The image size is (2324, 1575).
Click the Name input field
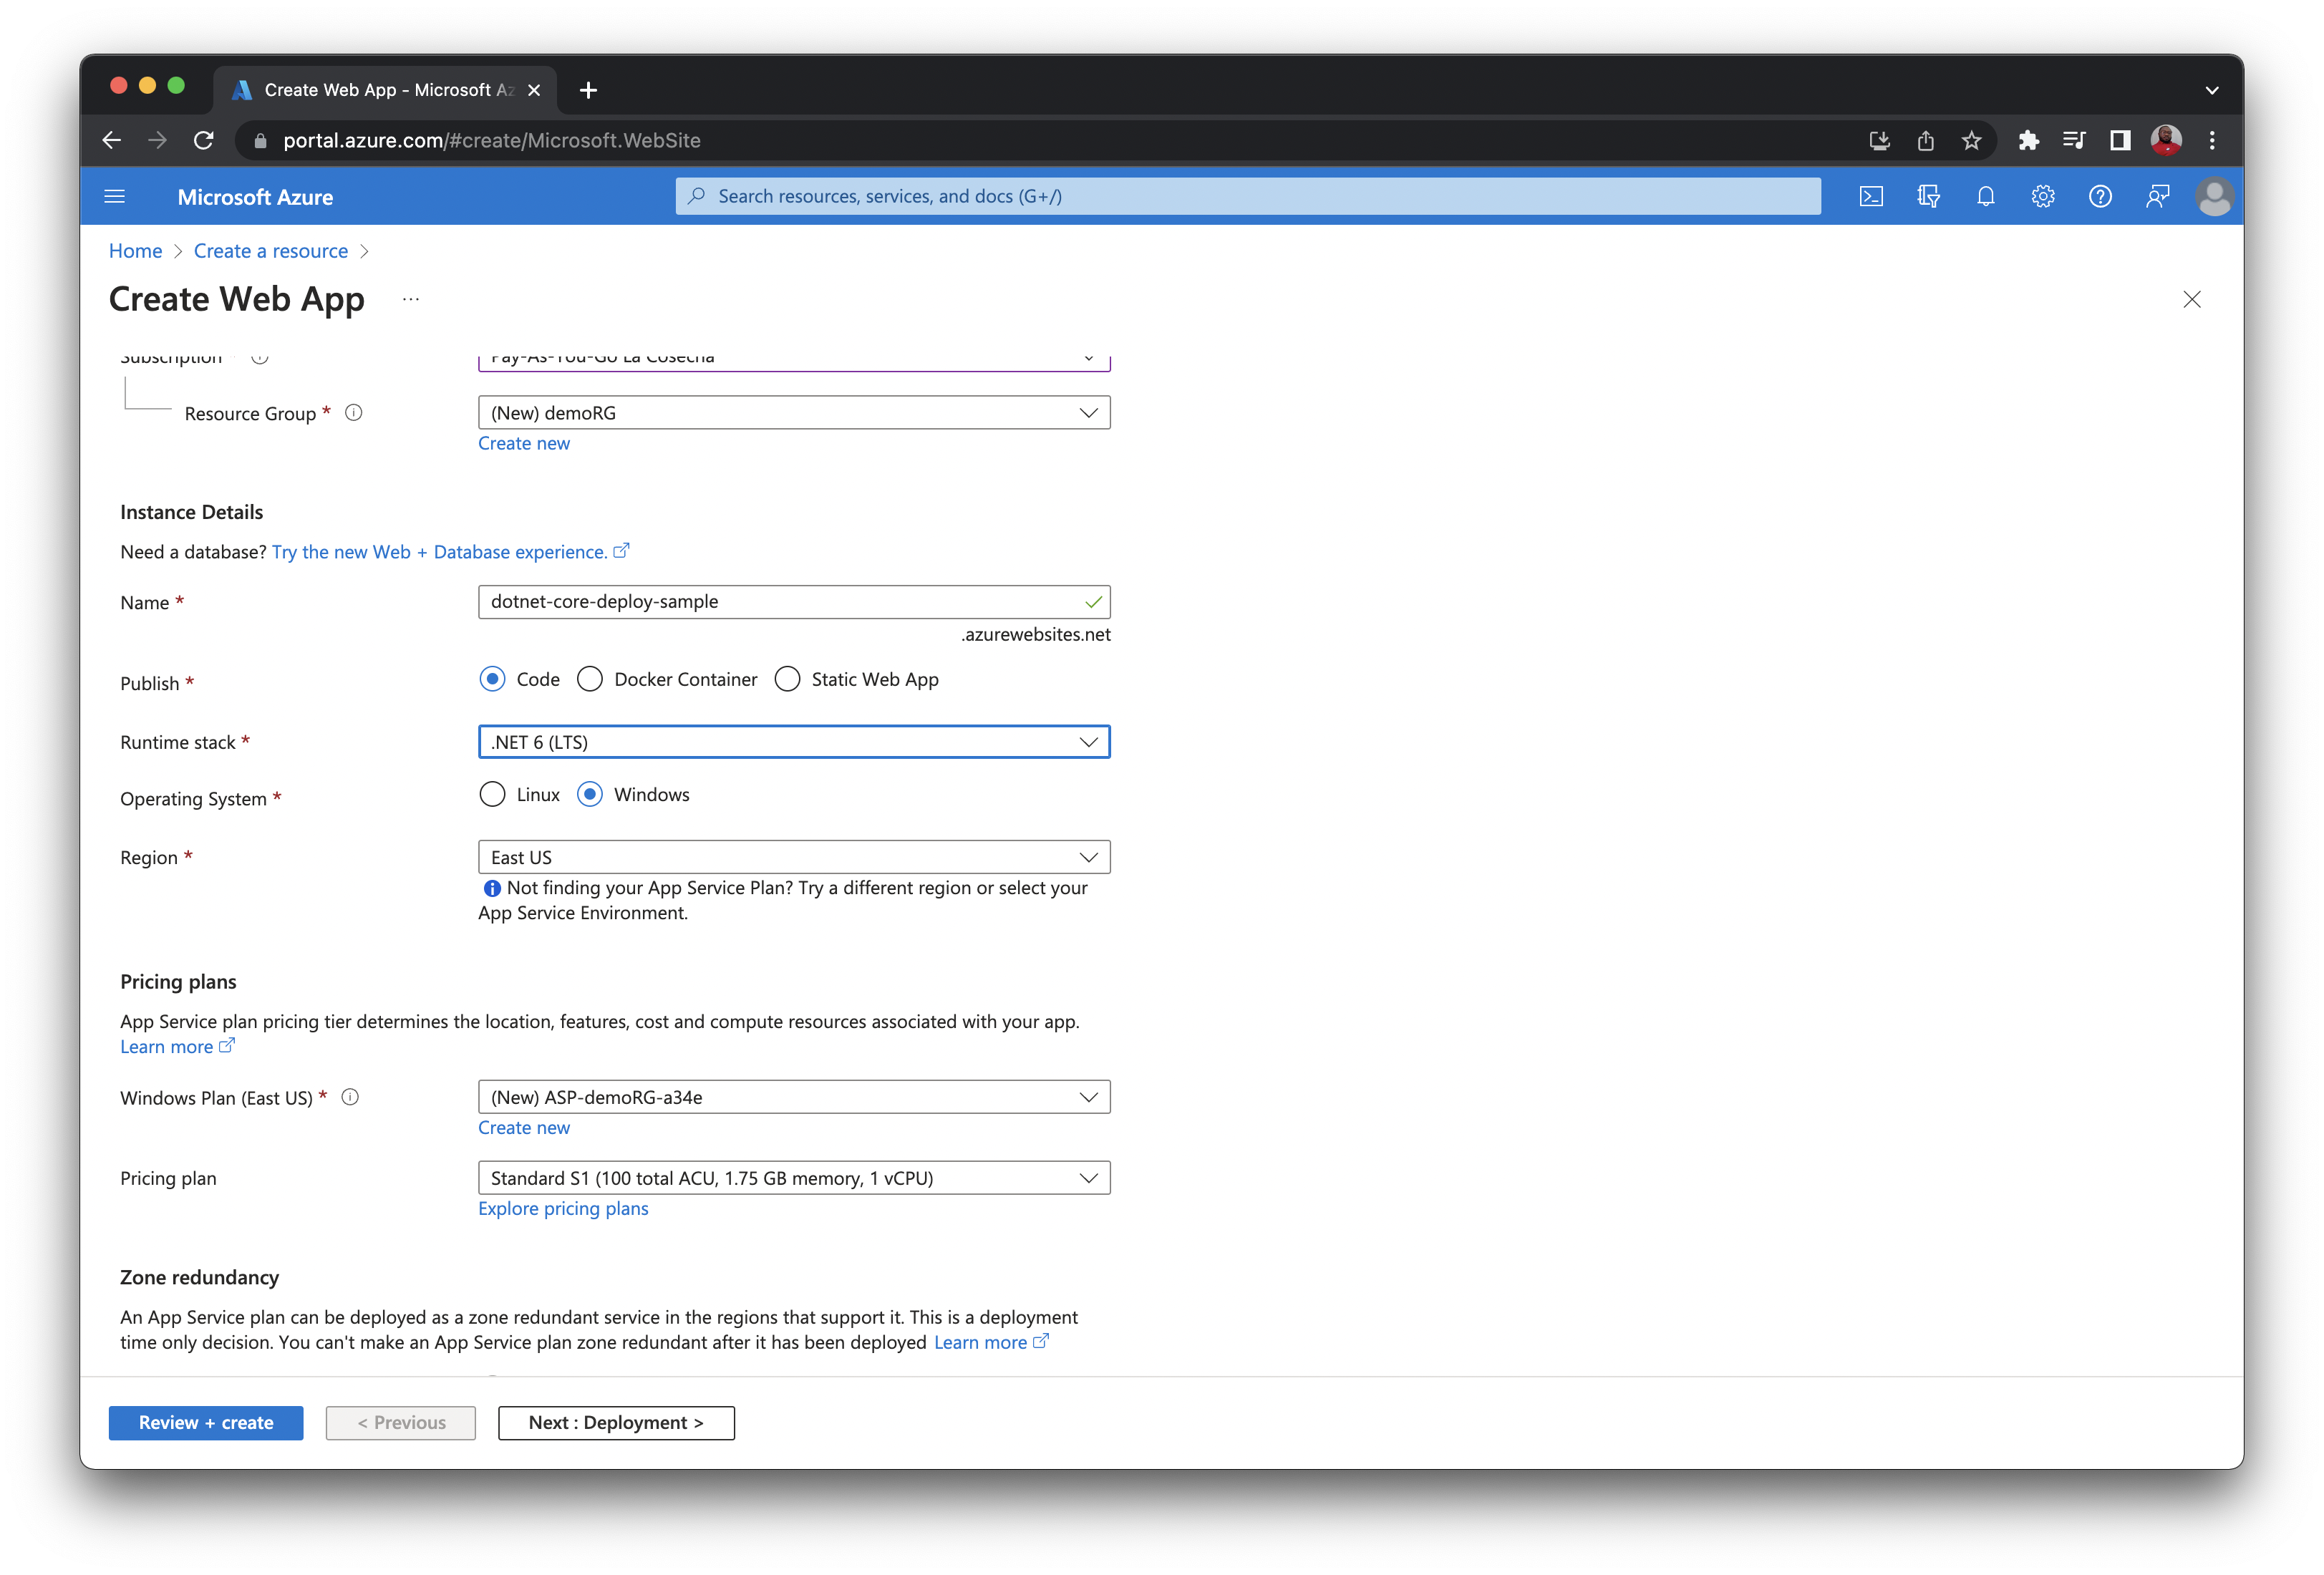[793, 601]
